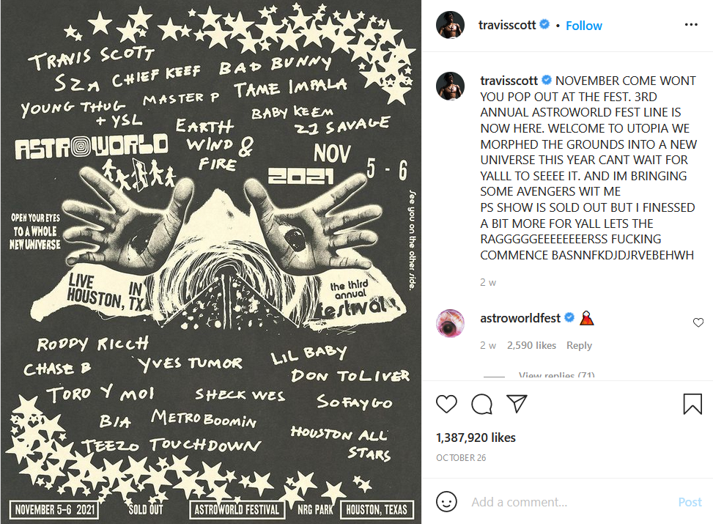713x524 pixels.
Task: Click travisscott avatar beside the caption
Action: point(450,86)
